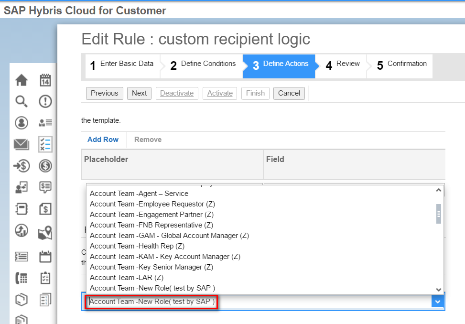Click the dropdown list scrollbar thumb
Image resolution: width=465 pixels, height=324 pixels.
pos(439,214)
